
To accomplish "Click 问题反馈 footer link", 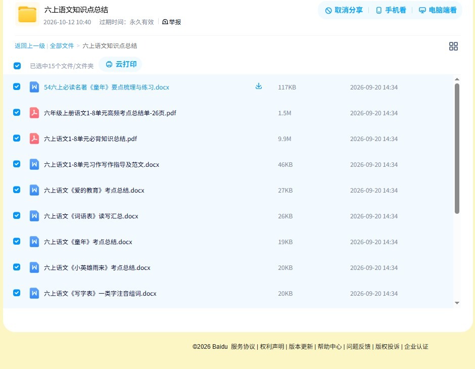I will tap(358, 347).
